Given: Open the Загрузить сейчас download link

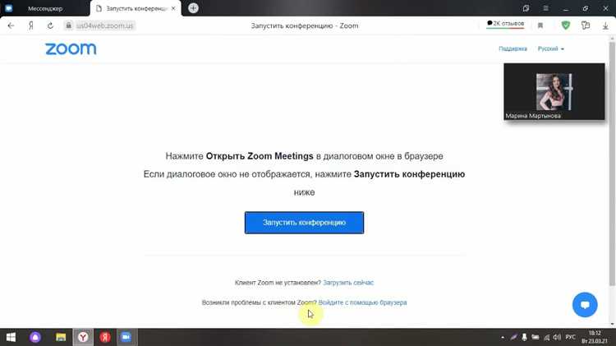Looking at the screenshot, I should click(x=348, y=283).
